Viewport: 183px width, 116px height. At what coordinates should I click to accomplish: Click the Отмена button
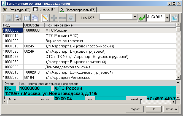click(171, 109)
